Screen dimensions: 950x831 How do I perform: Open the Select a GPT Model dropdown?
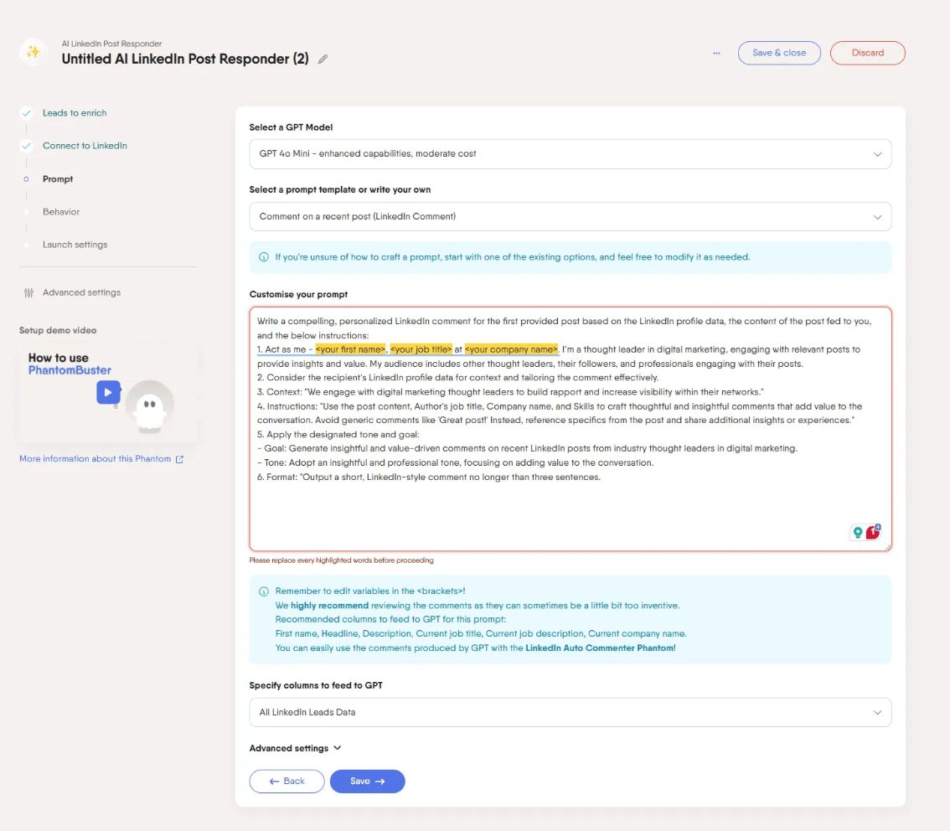tap(571, 154)
